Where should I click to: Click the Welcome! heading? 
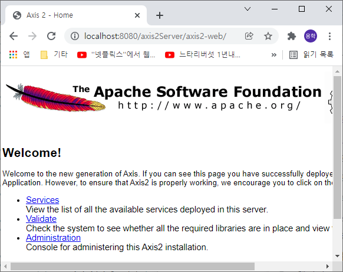pos(32,153)
